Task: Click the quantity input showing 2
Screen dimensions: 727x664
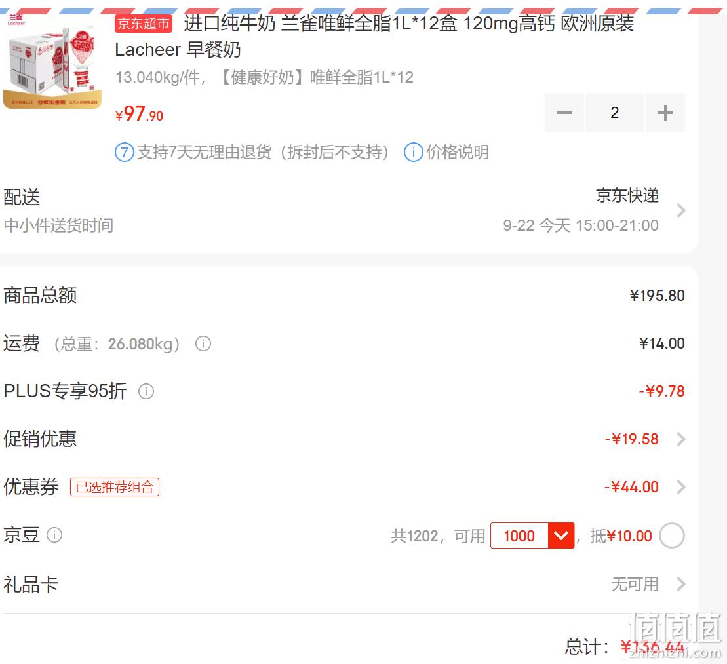Action: coord(614,113)
